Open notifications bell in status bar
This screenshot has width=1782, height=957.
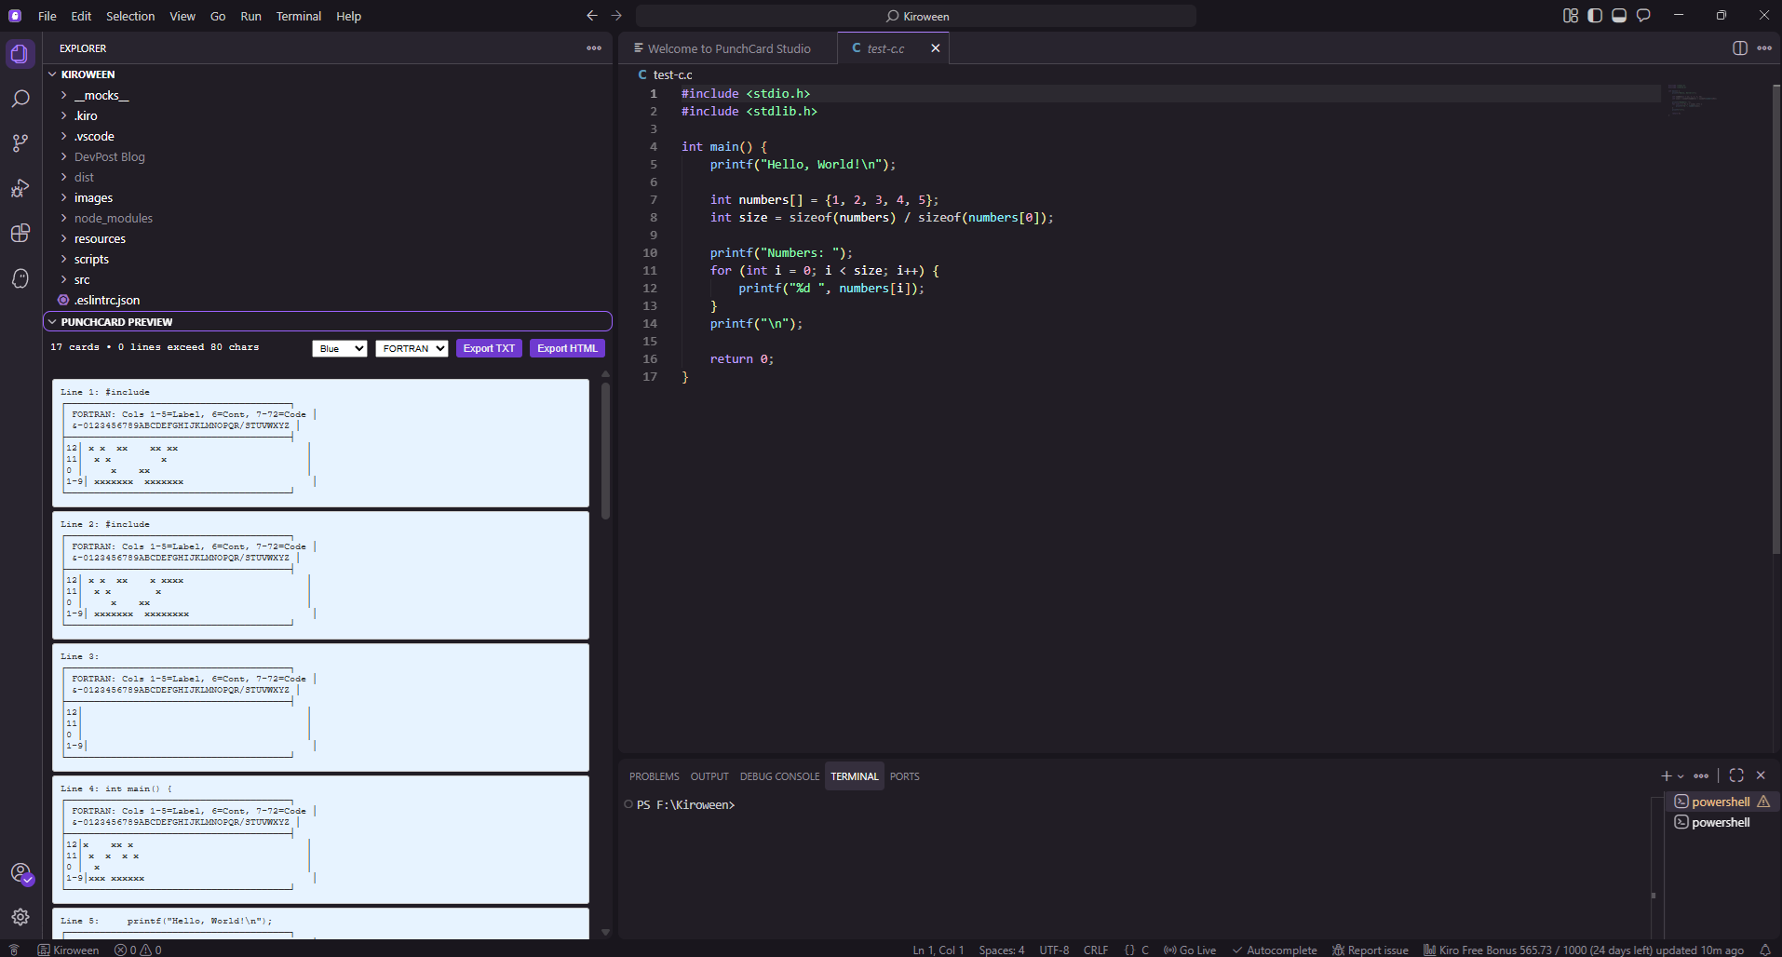point(1764,950)
